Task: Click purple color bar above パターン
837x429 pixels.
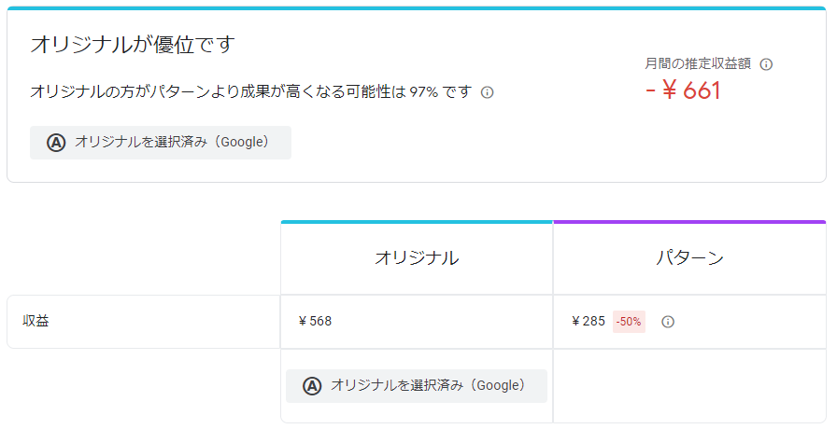Action: pos(689,222)
